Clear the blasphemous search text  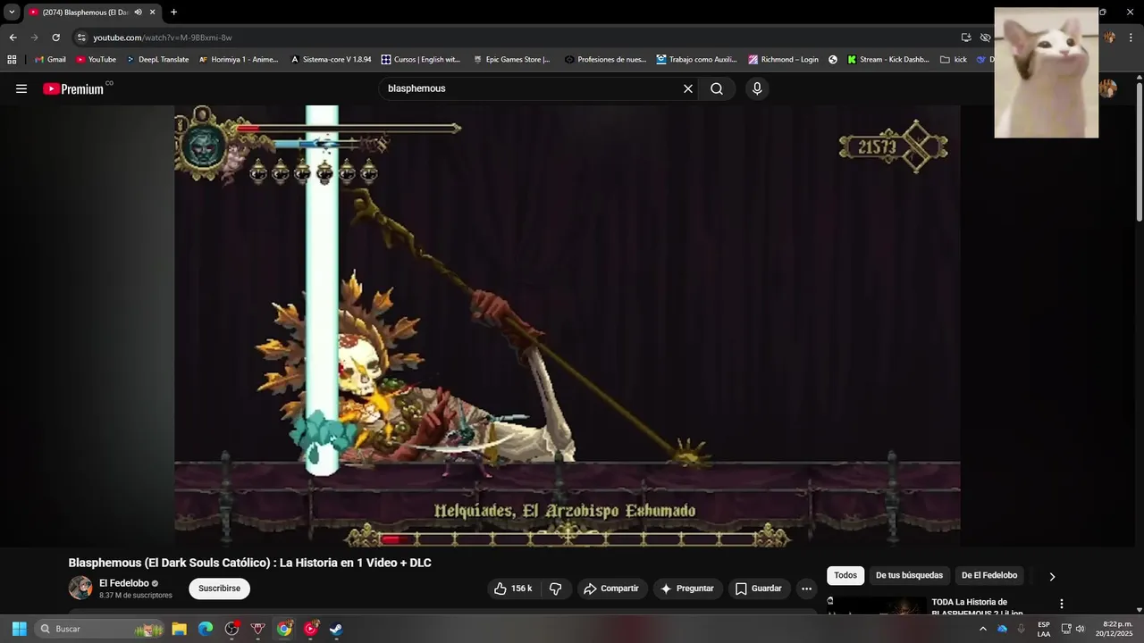coord(688,88)
